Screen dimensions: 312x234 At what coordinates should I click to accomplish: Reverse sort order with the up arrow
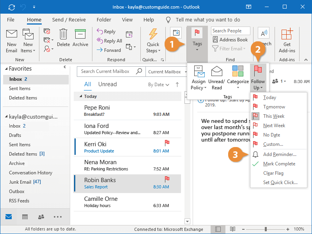click(x=177, y=85)
